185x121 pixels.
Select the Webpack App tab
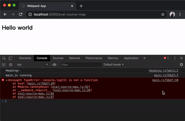click(47, 6)
